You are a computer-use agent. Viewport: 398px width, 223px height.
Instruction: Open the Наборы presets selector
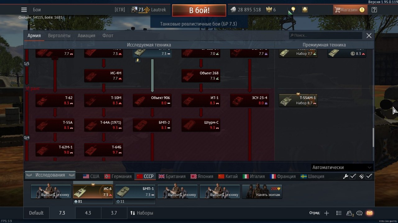[x=142, y=213]
